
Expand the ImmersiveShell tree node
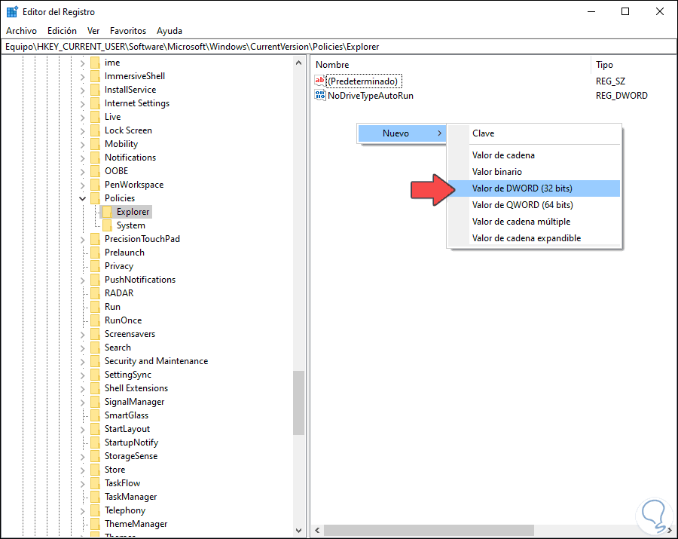82,77
